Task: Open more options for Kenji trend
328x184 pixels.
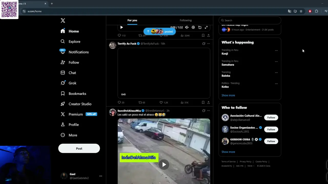Action: [x=276, y=51]
